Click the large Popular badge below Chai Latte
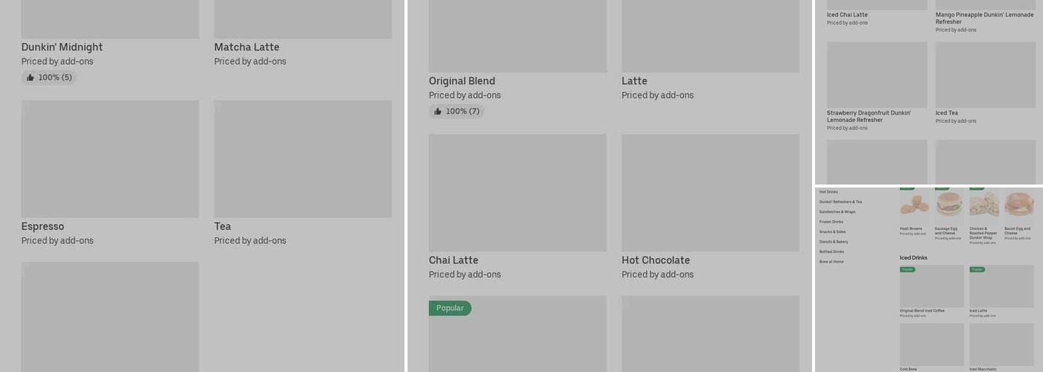1043x372 pixels. (450, 308)
